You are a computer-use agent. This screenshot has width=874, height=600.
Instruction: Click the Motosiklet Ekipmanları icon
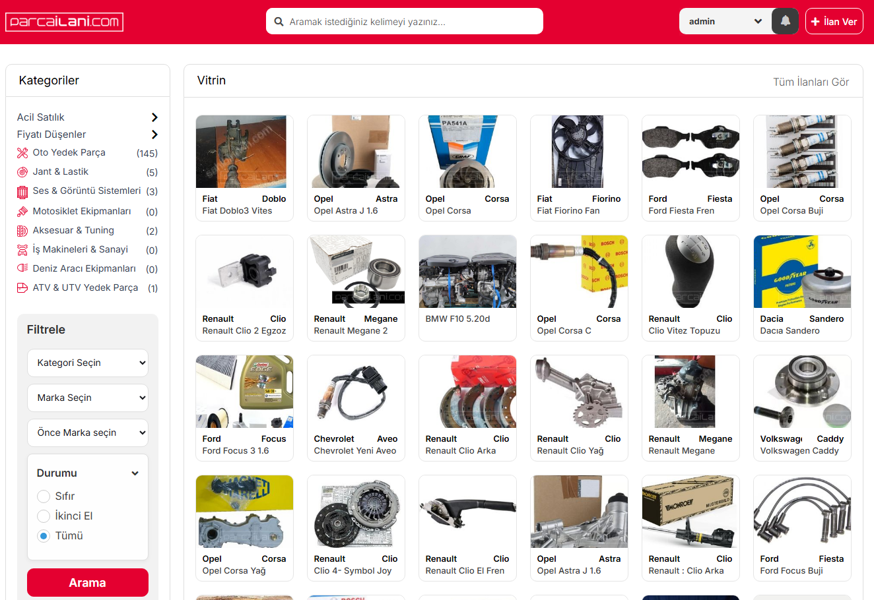(22, 212)
